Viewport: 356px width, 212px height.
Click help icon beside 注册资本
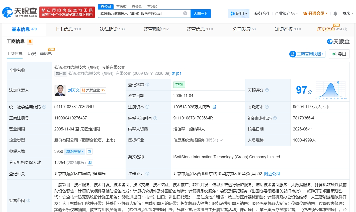147,107
